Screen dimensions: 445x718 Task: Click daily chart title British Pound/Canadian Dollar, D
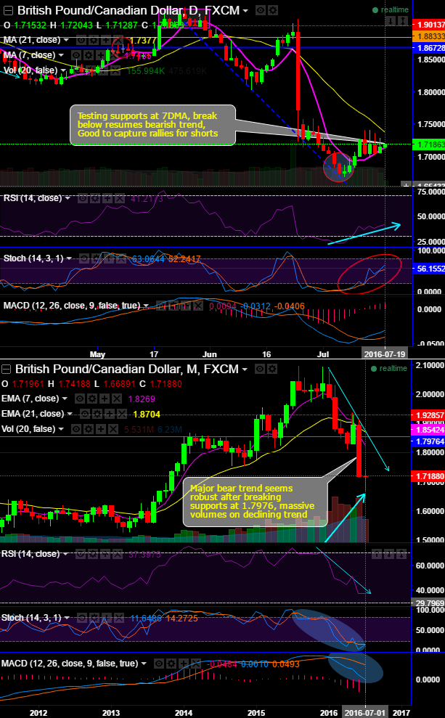pyautogui.click(x=110, y=10)
